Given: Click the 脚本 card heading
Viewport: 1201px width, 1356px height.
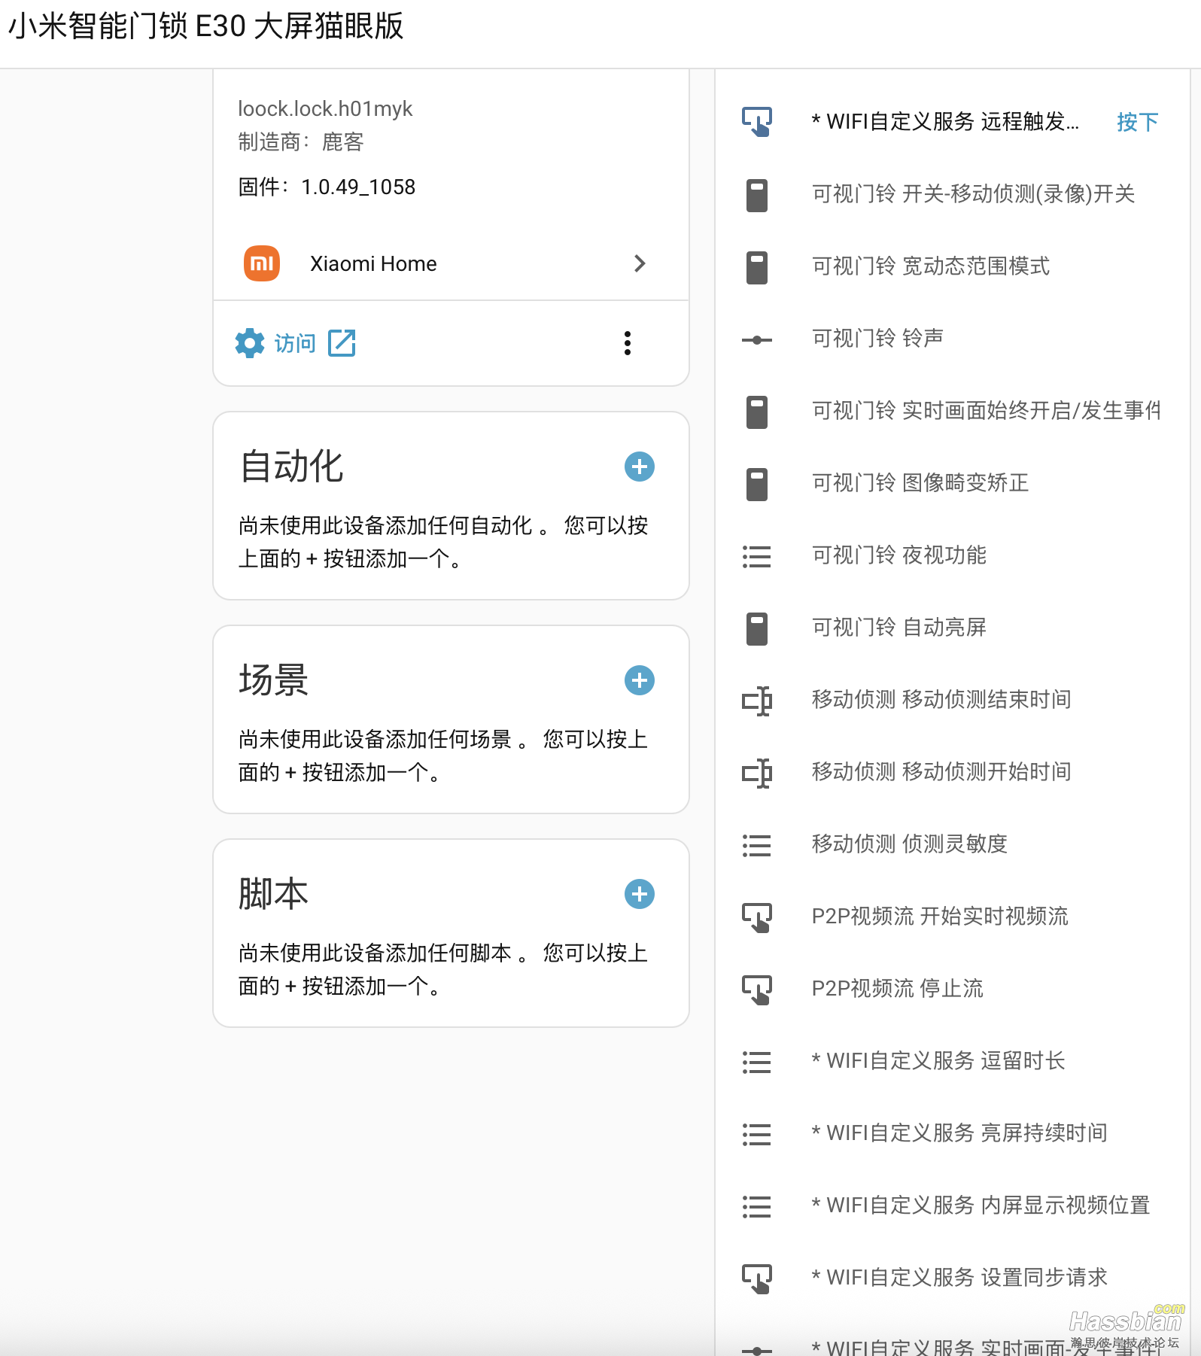Looking at the screenshot, I should coord(274,894).
